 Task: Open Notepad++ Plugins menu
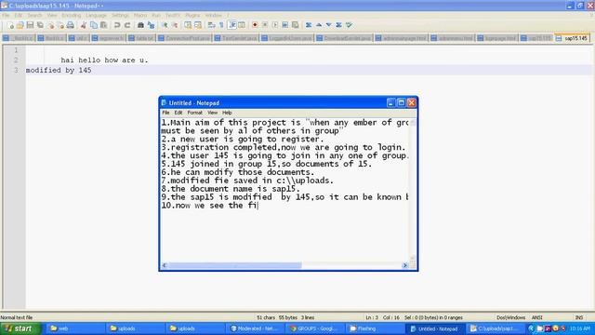pos(192,15)
